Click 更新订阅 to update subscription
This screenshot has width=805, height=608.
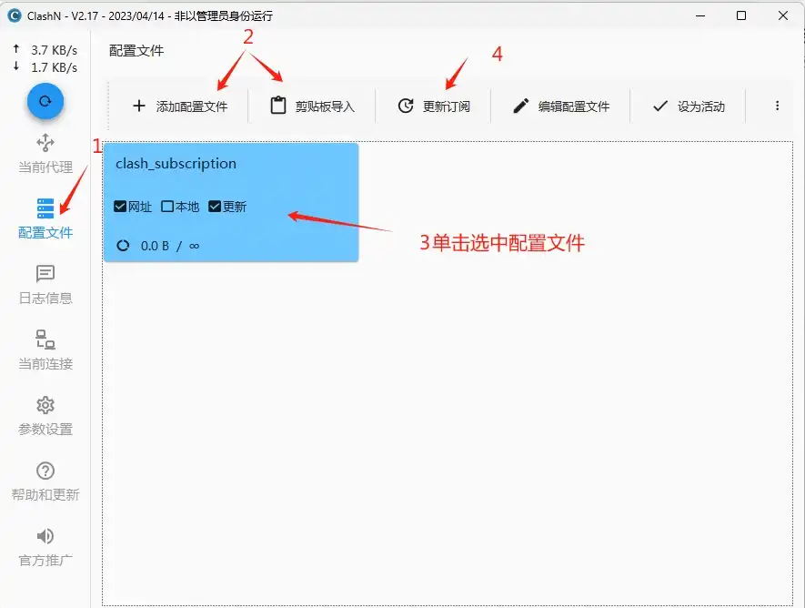coord(434,106)
